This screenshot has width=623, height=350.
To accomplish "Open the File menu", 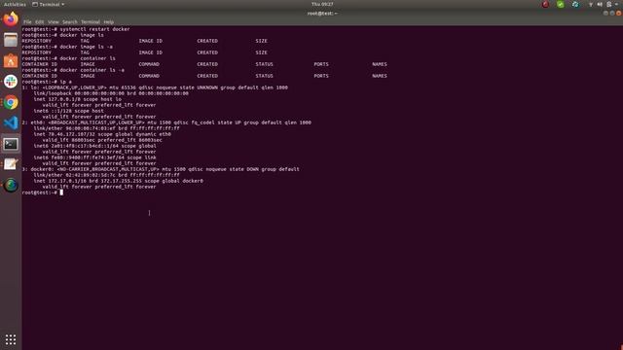I will 27,22.
